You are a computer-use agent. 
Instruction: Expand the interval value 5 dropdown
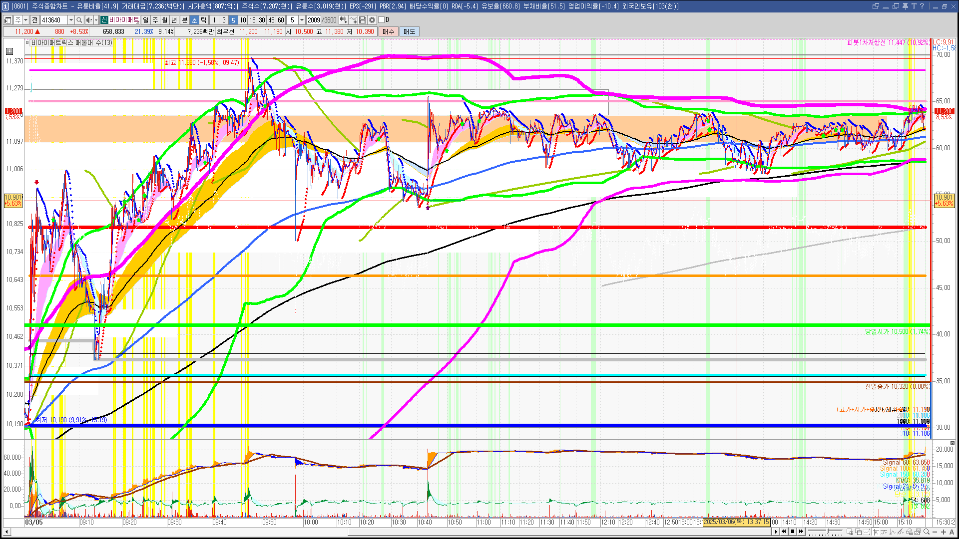point(302,20)
